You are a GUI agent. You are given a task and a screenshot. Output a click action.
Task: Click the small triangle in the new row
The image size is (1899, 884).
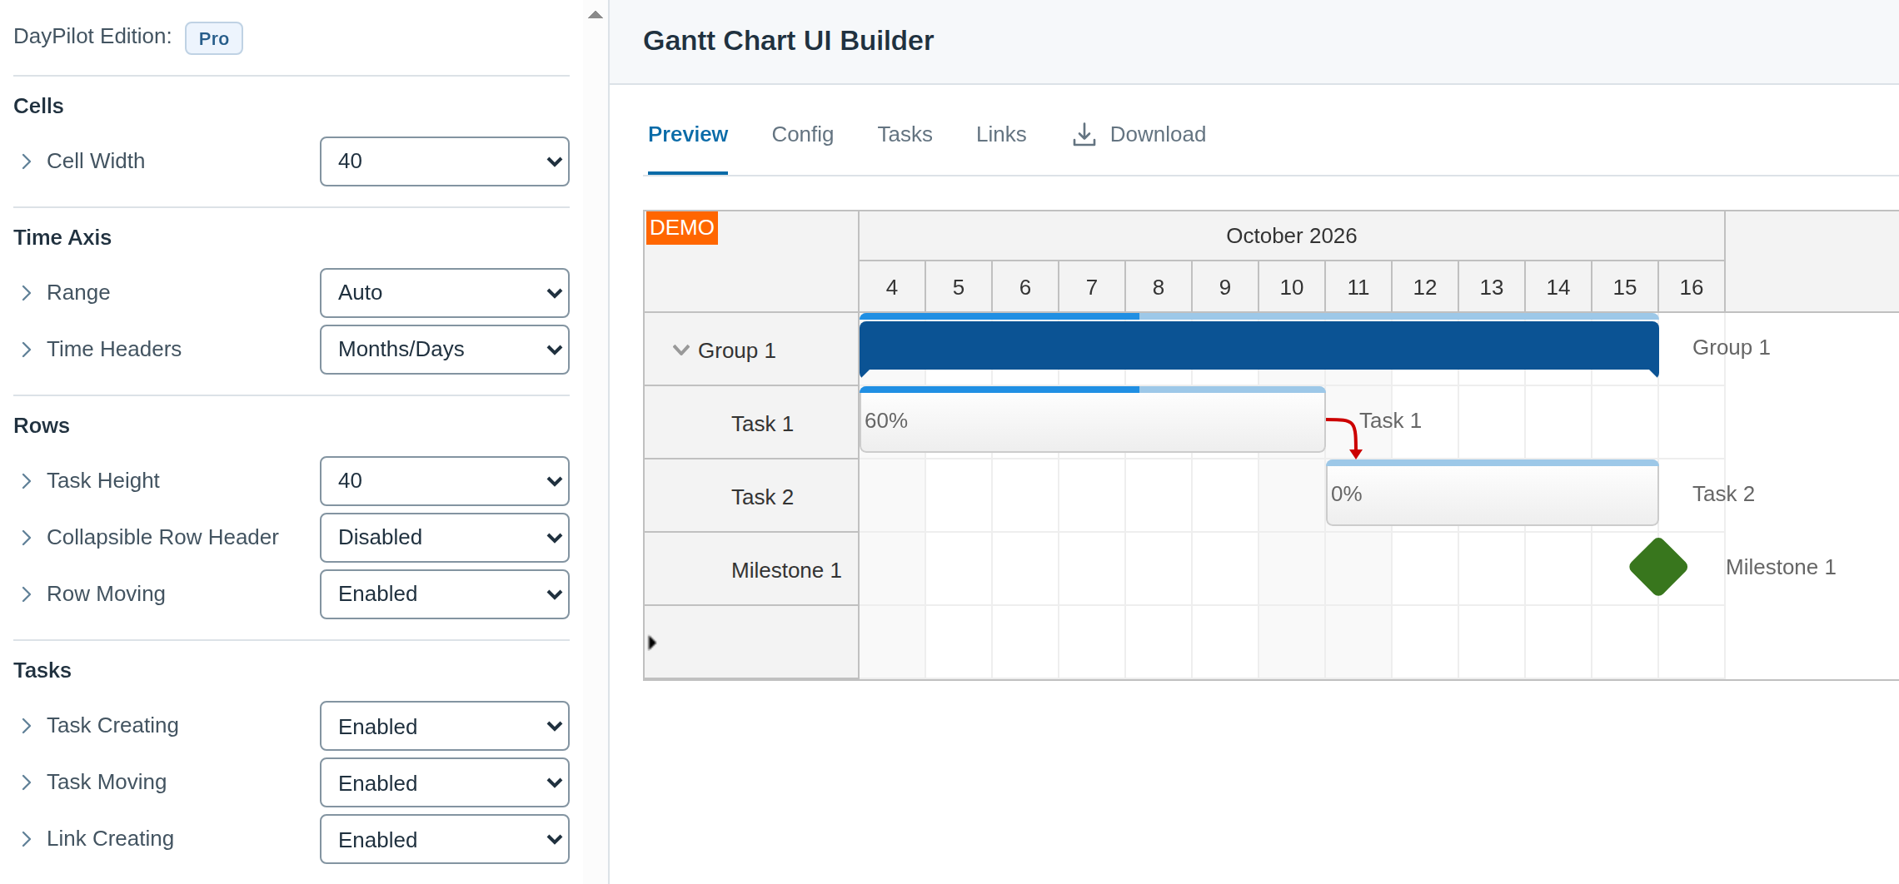point(652,643)
